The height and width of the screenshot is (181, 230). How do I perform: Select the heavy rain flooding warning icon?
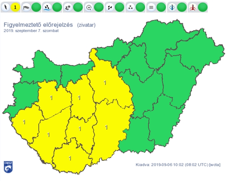(47, 7)
